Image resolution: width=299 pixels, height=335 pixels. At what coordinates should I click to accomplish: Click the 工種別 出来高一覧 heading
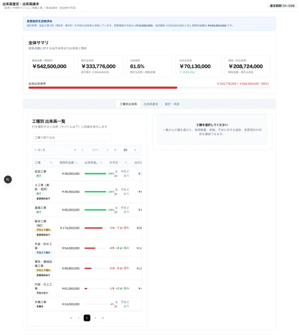[x=49, y=121]
